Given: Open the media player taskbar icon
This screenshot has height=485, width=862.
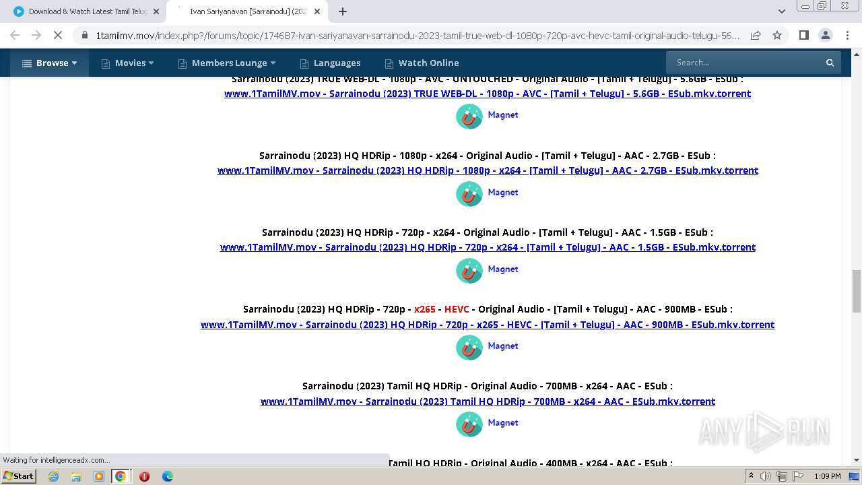Looking at the screenshot, I should [x=99, y=476].
